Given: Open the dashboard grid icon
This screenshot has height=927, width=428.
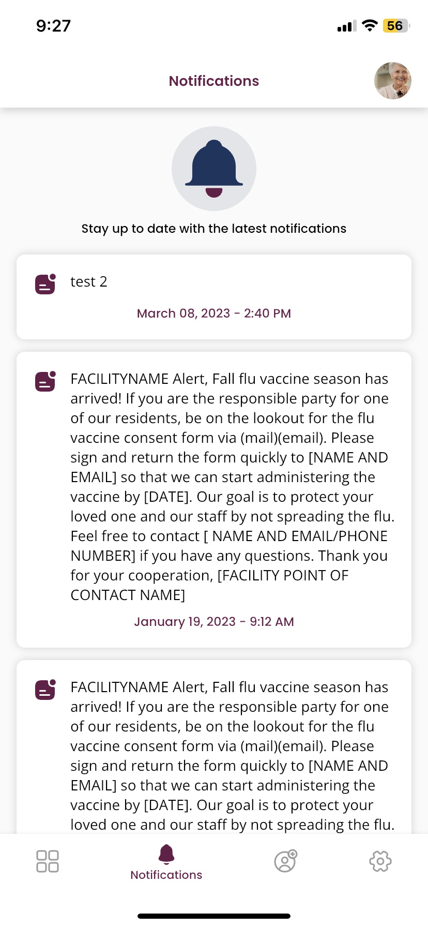Looking at the screenshot, I should tap(48, 861).
